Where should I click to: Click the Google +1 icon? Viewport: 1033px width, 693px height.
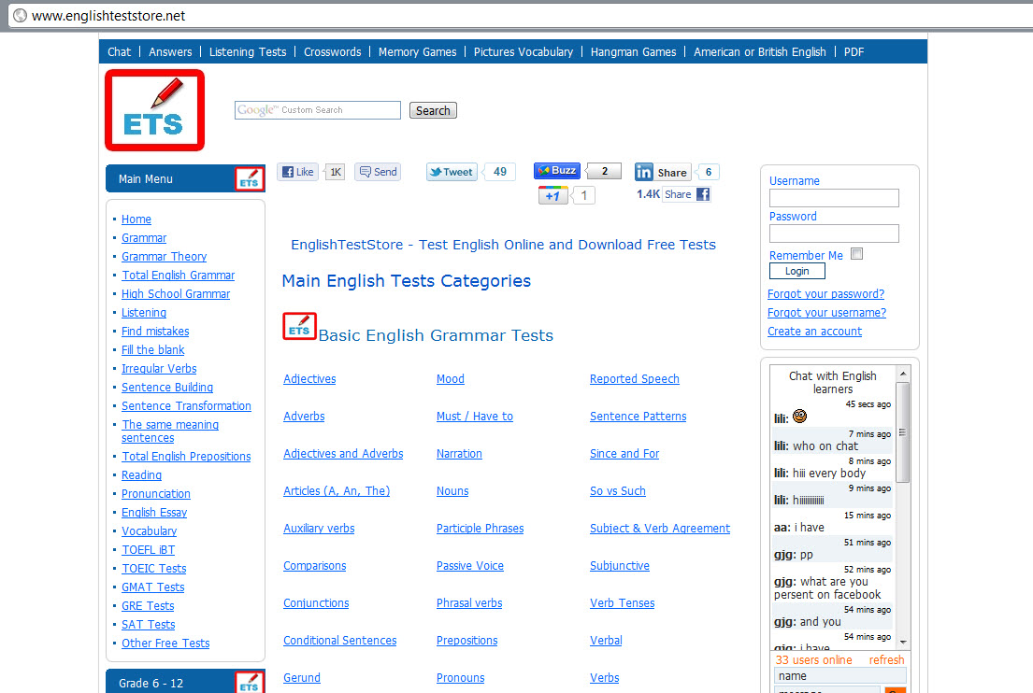click(x=553, y=194)
